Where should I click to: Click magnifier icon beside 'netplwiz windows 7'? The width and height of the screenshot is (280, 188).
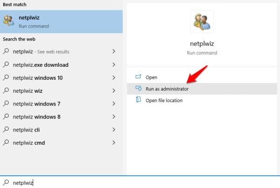click(6, 104)
